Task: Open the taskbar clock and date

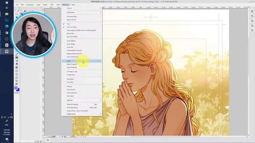Action: pos(7,132)
